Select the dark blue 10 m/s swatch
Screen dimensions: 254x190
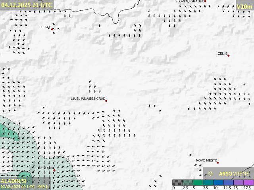coord(218,182)
